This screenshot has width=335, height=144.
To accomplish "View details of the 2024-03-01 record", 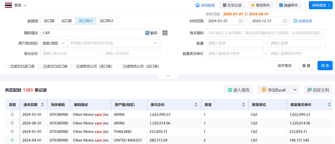I will coord(12,114).
